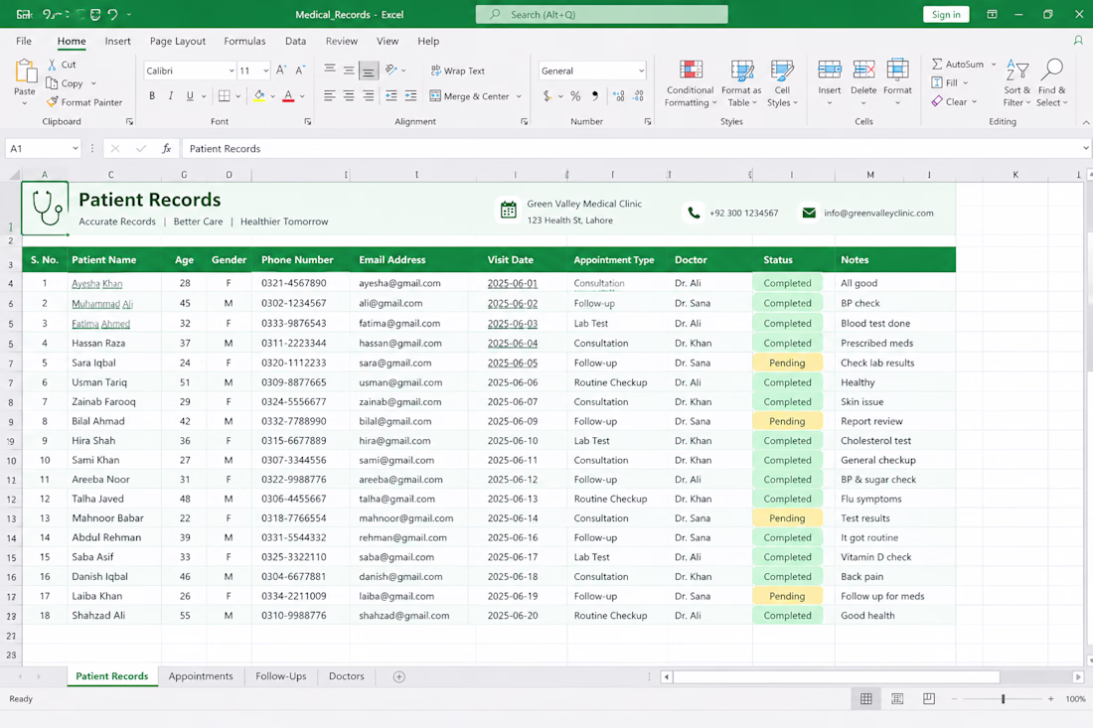The width and height of the screenshot is (1093, 728).
Task: Switch to Page Layout view in status bar
Action: (x=897, y=699)
